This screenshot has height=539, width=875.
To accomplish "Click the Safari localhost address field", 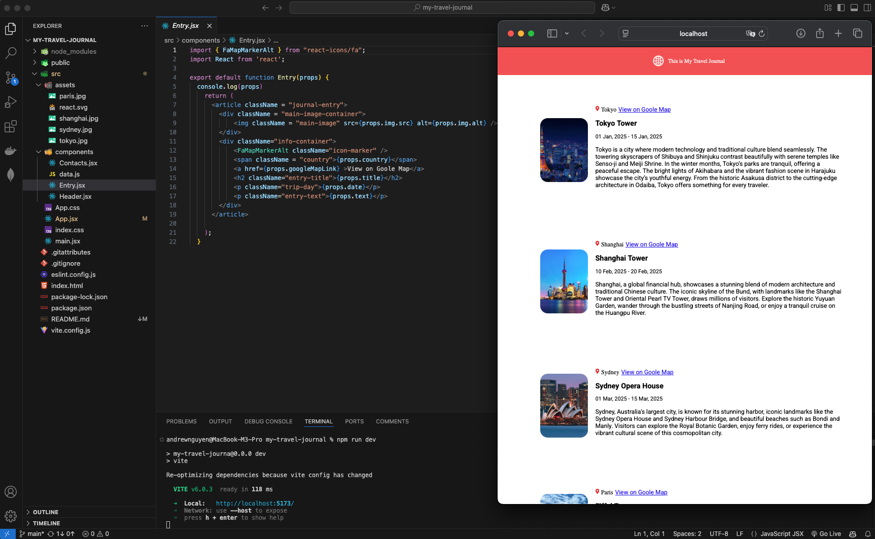I will (693, 33).
